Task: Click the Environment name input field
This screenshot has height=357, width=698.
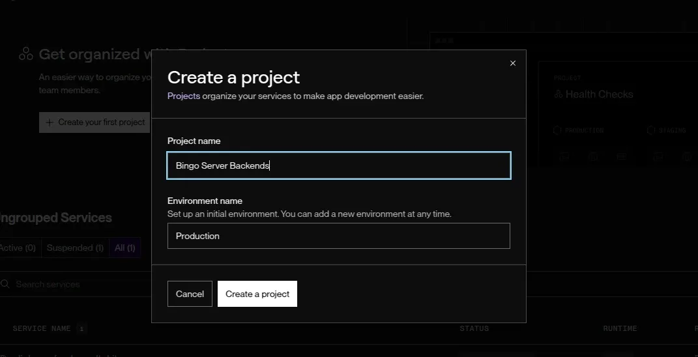Action: [339, 236]
